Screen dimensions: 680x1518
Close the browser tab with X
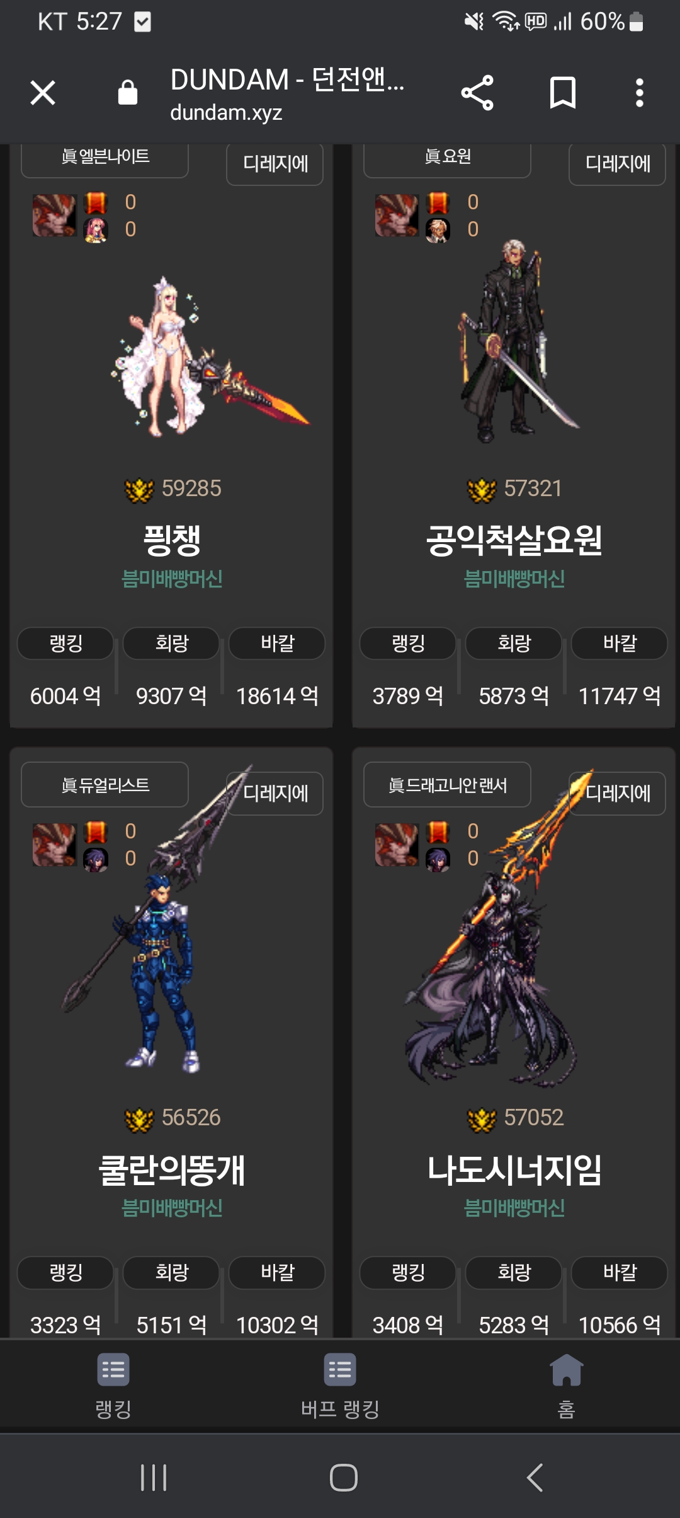(x=43, y=93)
